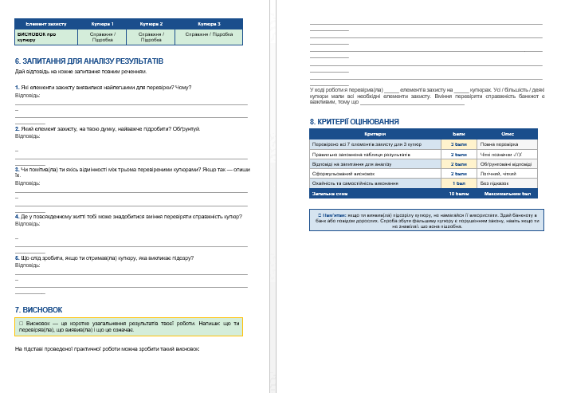Click the top blank writing line on right page
The height and width of the screenshot is (393, 561).
(426, 24)
